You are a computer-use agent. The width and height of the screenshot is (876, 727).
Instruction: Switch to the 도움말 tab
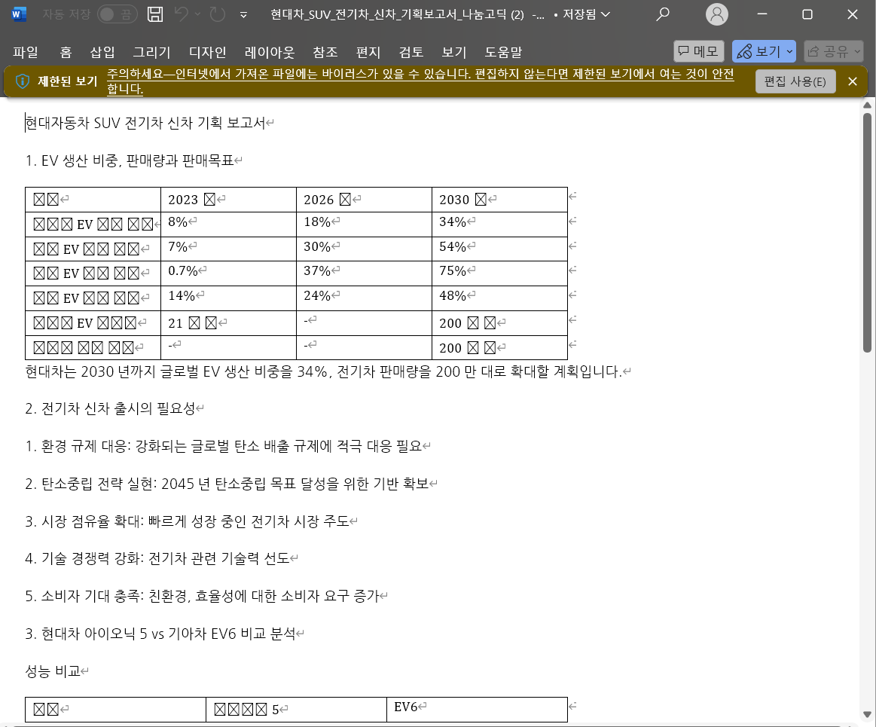tap(503, 52)
